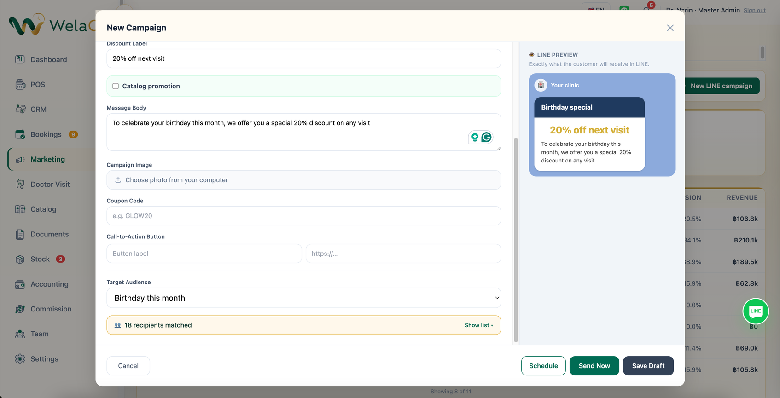The image size is (780, 398).
Task: Click the https:// URL input field
Action: (403, 254)
